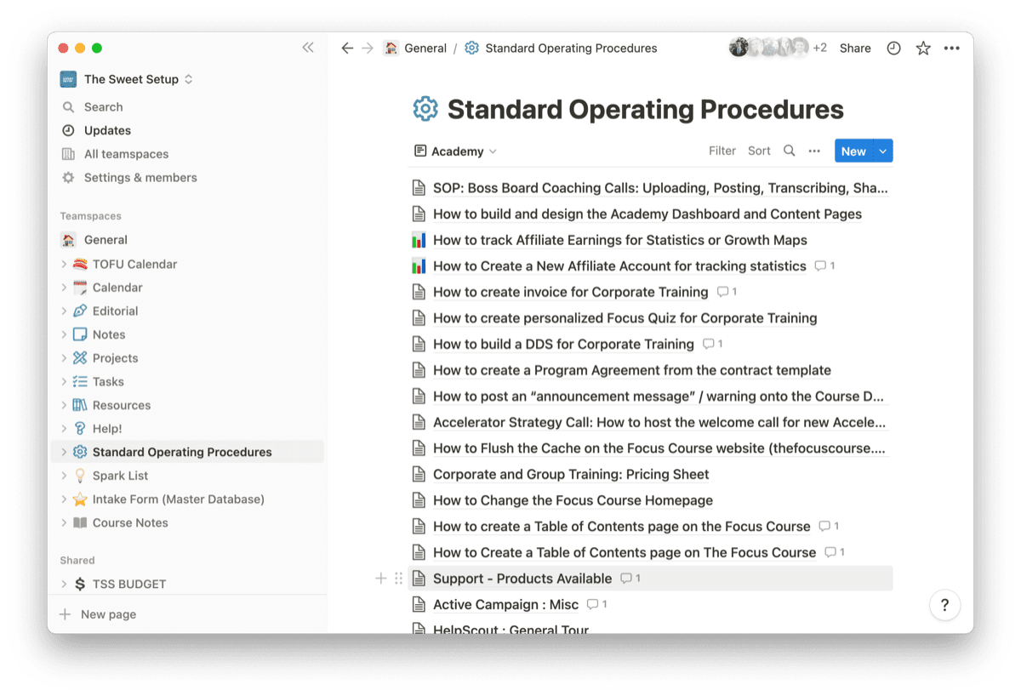Open the page options three-dot menu
Screen dimensions: 1021x696
(952, 48)
